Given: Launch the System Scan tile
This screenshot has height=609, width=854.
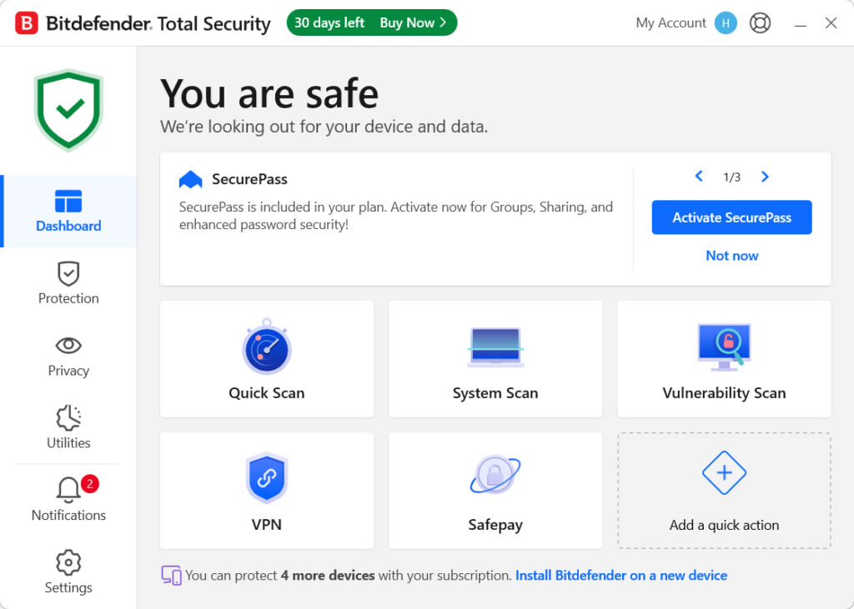Looking at the screenshot, I should [x=495, y=359].
